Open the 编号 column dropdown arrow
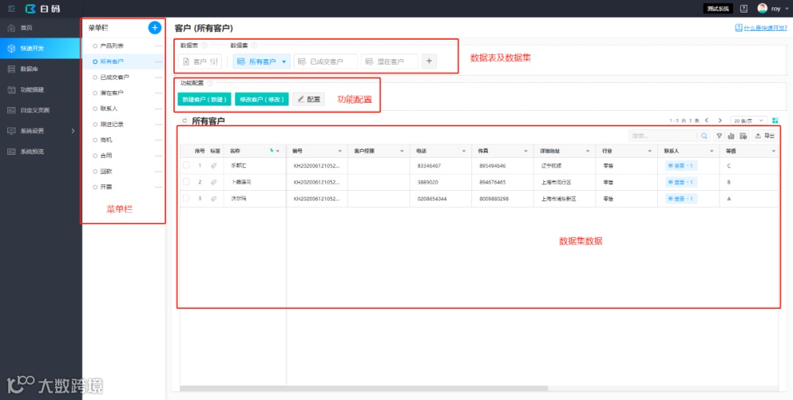 340,151
